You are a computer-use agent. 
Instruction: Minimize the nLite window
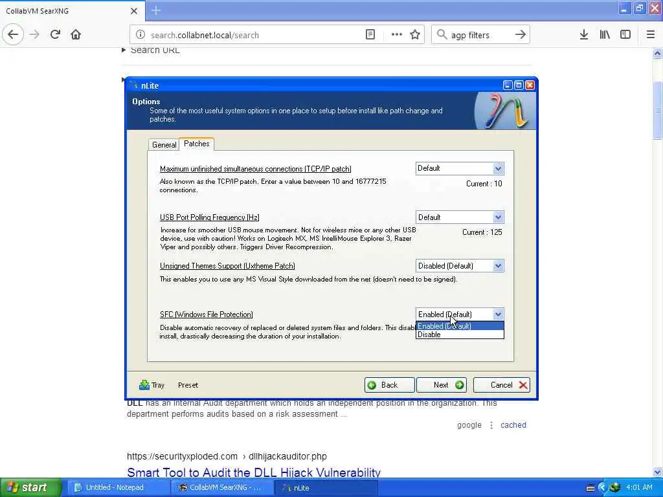click(508, 85)
